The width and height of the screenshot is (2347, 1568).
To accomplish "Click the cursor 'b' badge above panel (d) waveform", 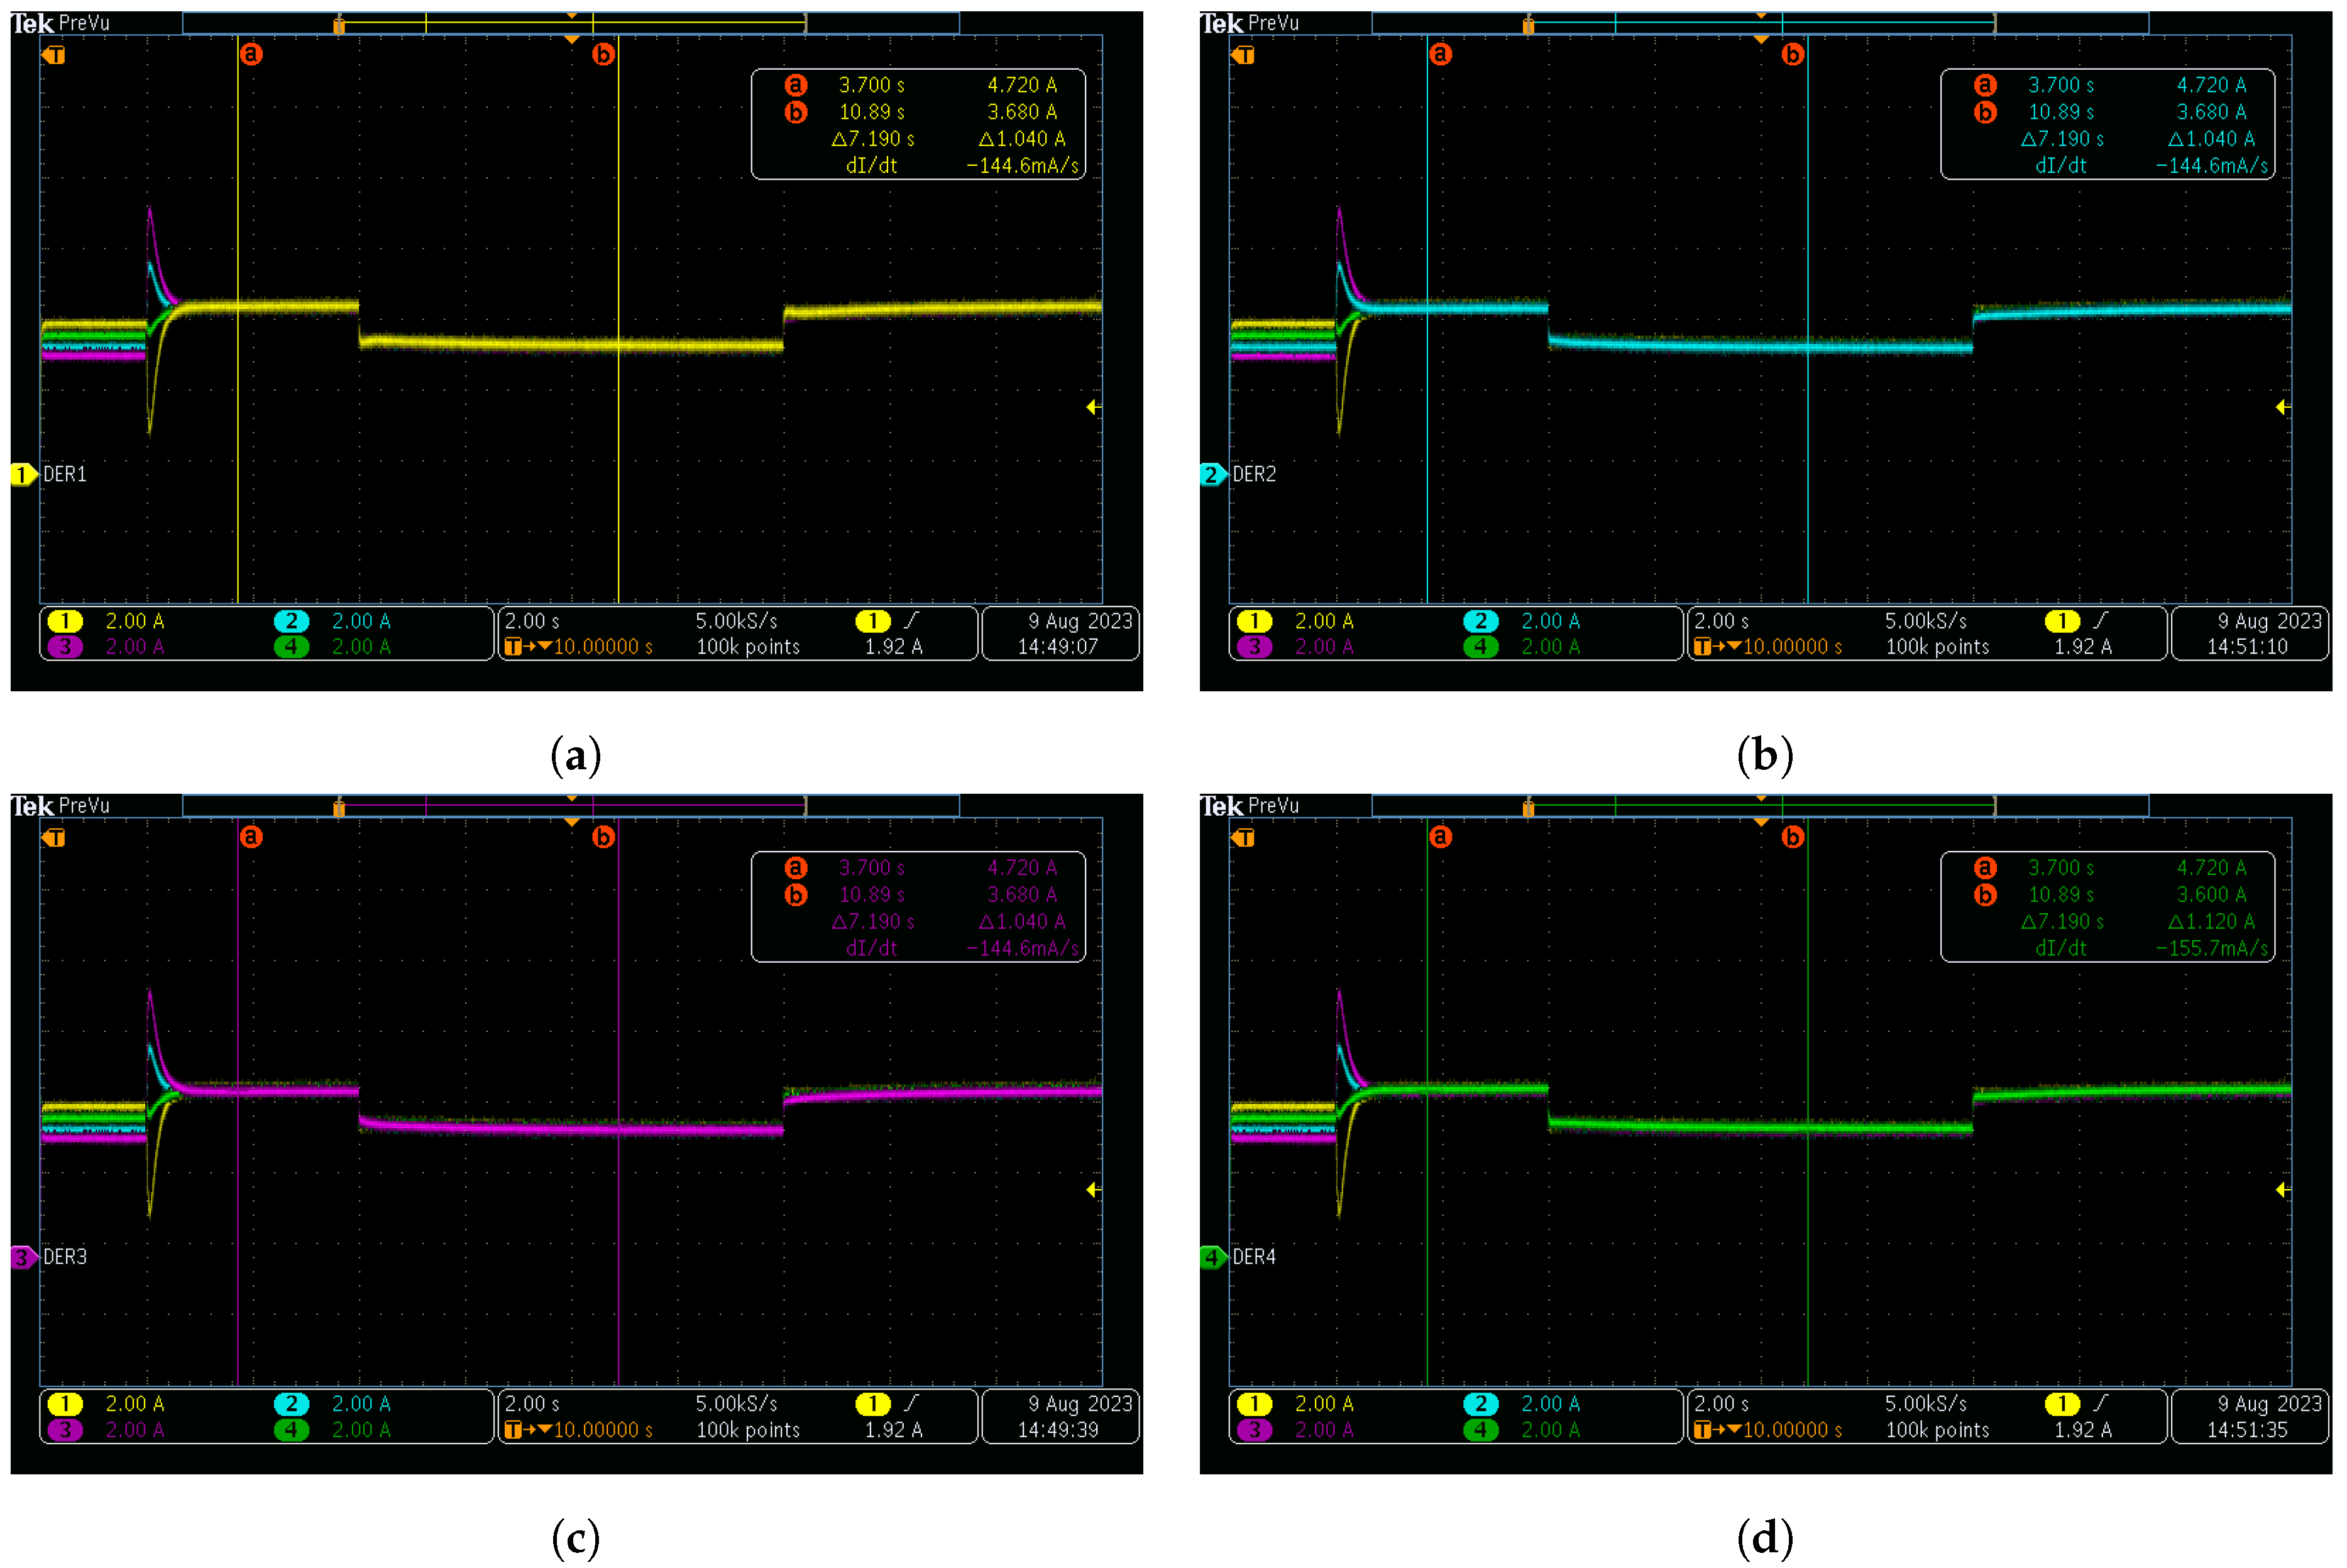I will [1792, 836].
